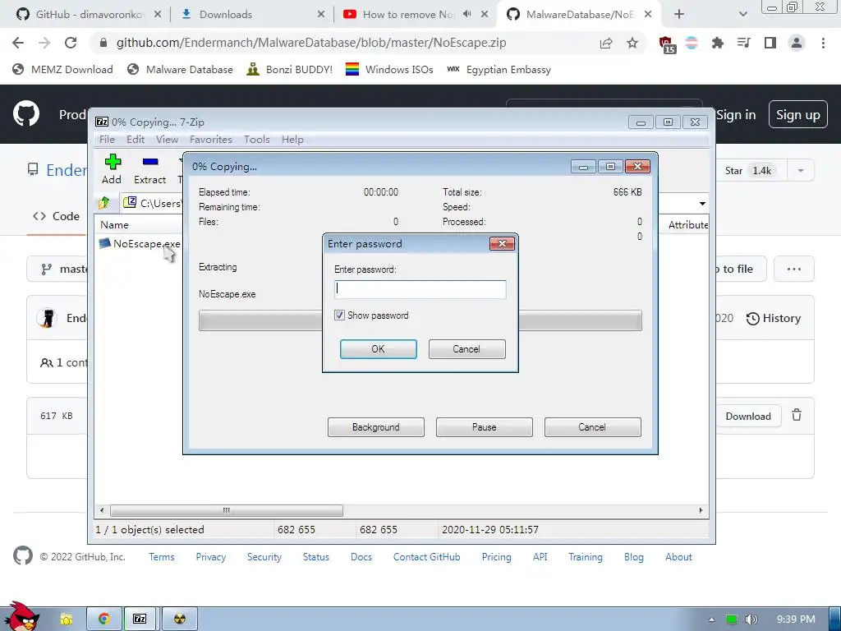Click the radiation icon in taskbar
This screenshot has width=841, height=631.
[180, 619]
